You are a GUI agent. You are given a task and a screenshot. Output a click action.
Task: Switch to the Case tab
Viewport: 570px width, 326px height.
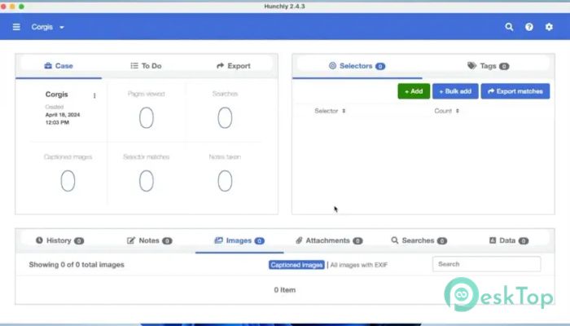point(59,66)
